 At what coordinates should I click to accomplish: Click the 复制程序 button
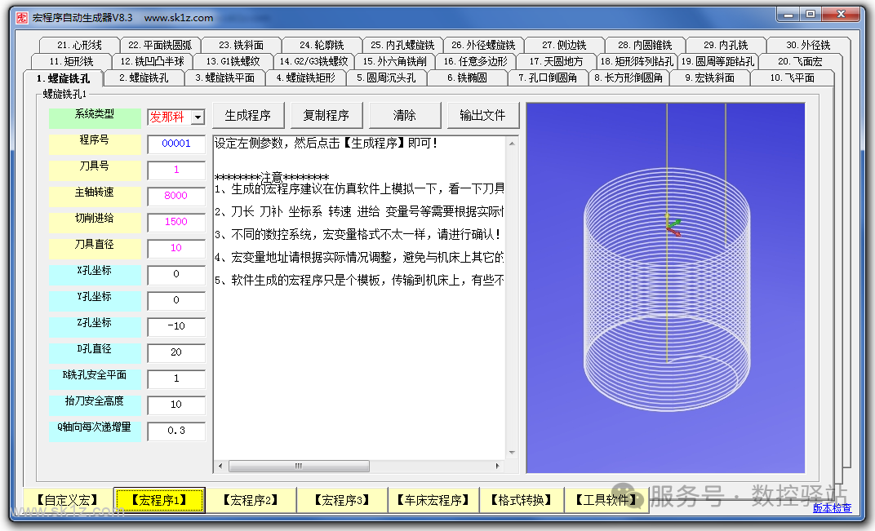(x=326, y=116)
